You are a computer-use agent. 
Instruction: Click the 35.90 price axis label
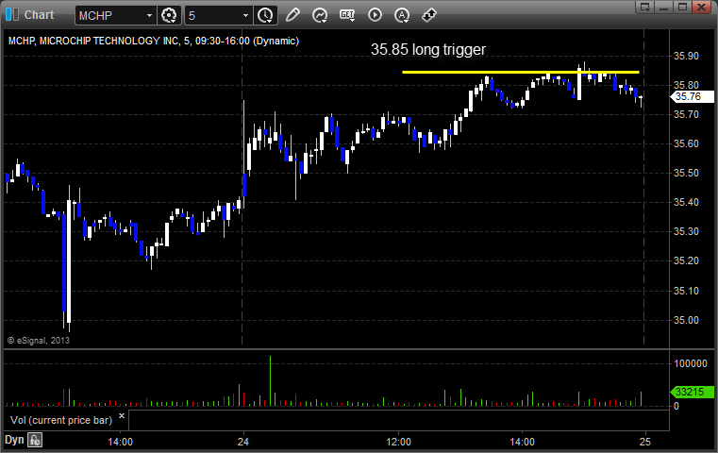coord(686,56)
